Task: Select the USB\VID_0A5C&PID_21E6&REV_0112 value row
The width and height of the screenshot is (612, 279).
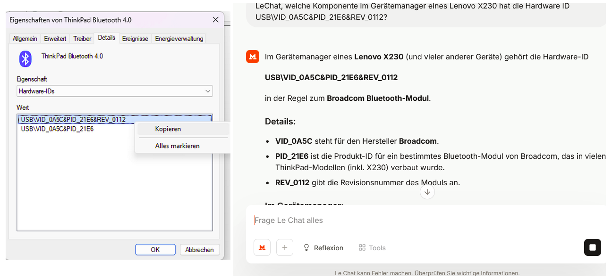Action: pos(114,120)
